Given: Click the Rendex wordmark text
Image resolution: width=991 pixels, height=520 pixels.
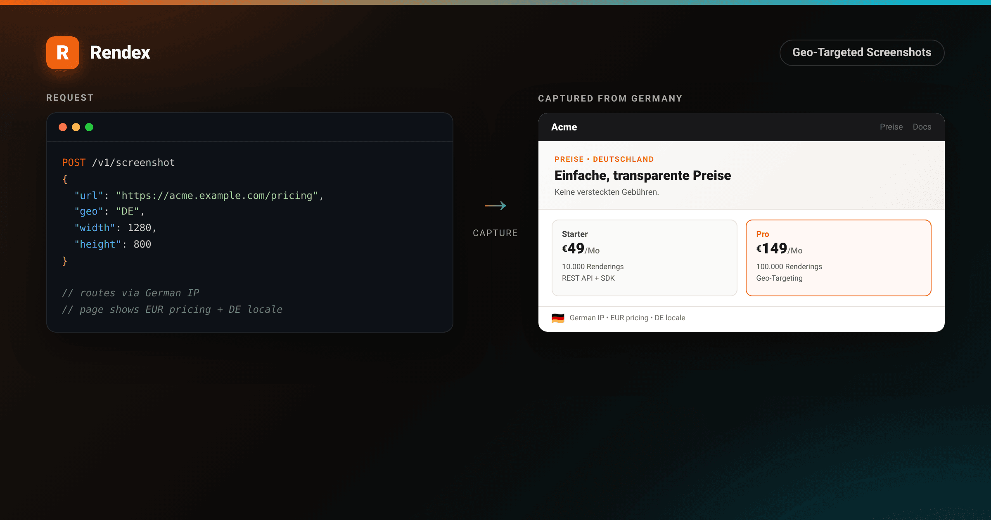Looking at the screenshot, I should tap(120, 52).
